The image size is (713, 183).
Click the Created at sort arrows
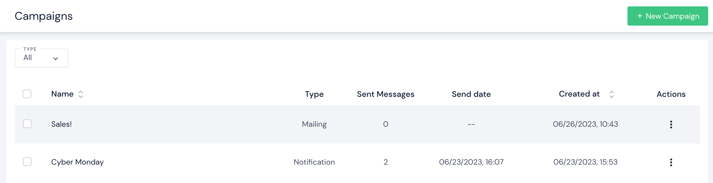pyautogui.click(x=611, y=94)
